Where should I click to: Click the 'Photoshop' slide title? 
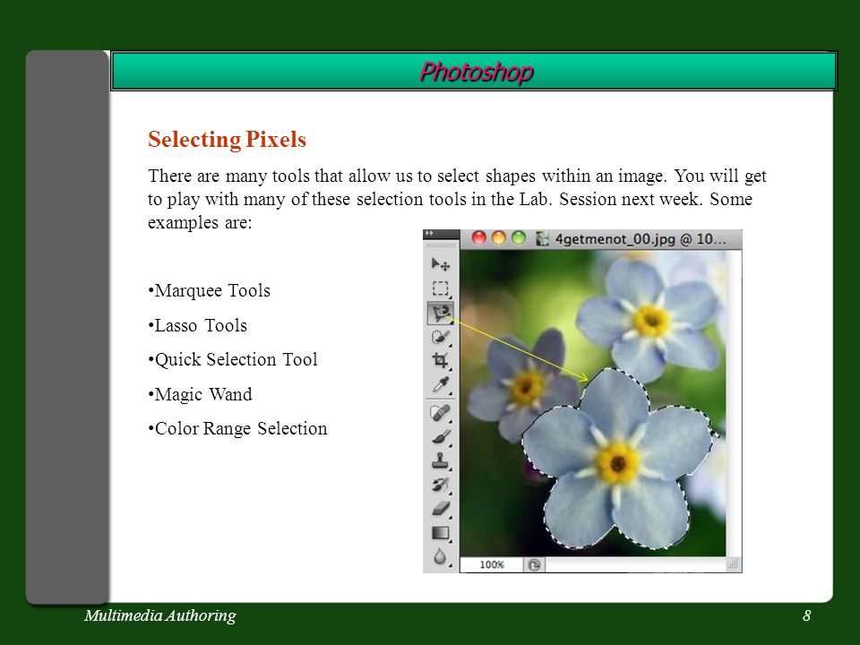[x=476, y=72]
